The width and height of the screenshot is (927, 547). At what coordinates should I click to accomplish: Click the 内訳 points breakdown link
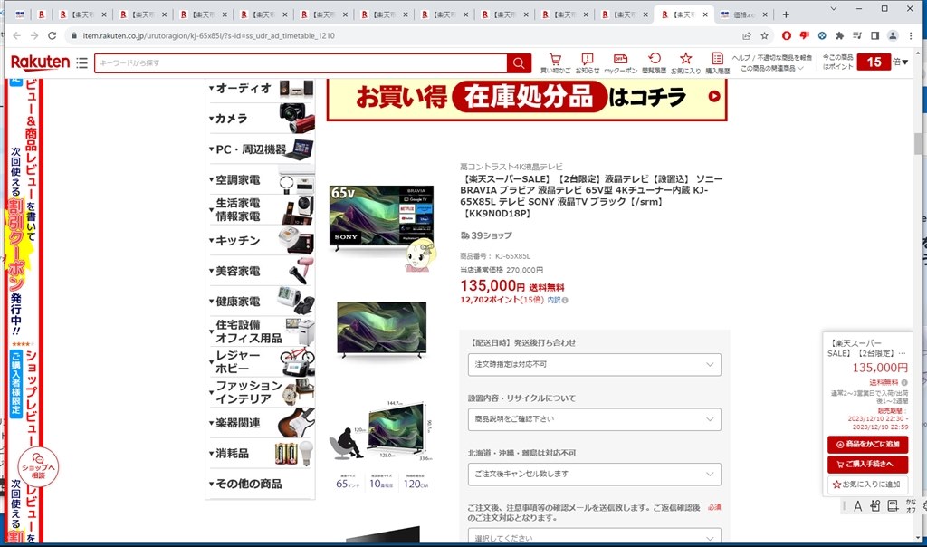(x=553, y=301)
